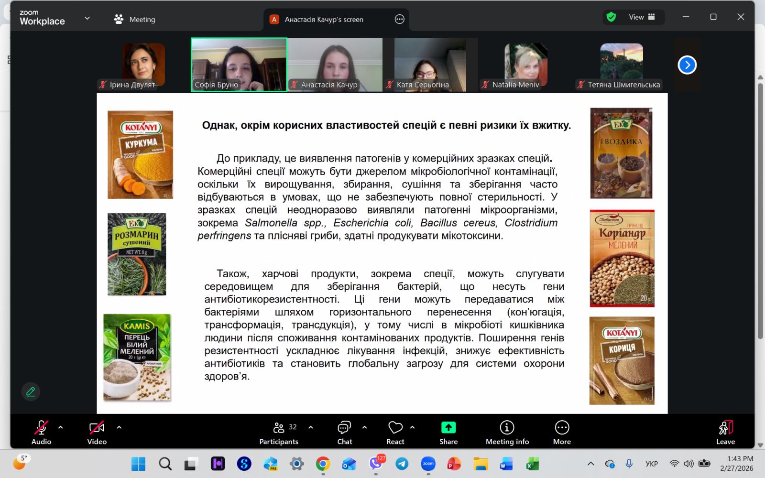765x478 pixels.
Task: Open the More options menu
Action: point(562,433)
